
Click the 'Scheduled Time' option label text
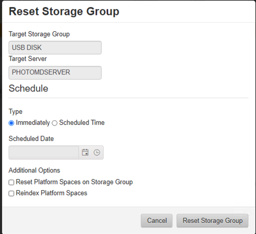82,123
